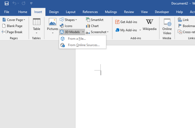Click the My Add-ins icon

[117, 30]
